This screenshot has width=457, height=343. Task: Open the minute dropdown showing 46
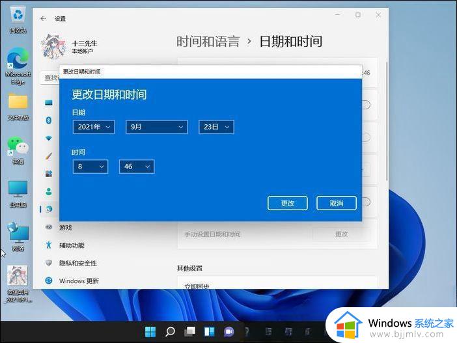[x=137, y=167]
